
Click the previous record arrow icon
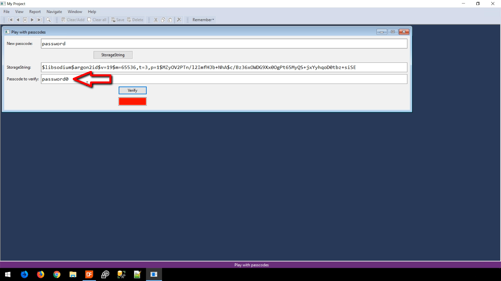(x=18, y=20)
